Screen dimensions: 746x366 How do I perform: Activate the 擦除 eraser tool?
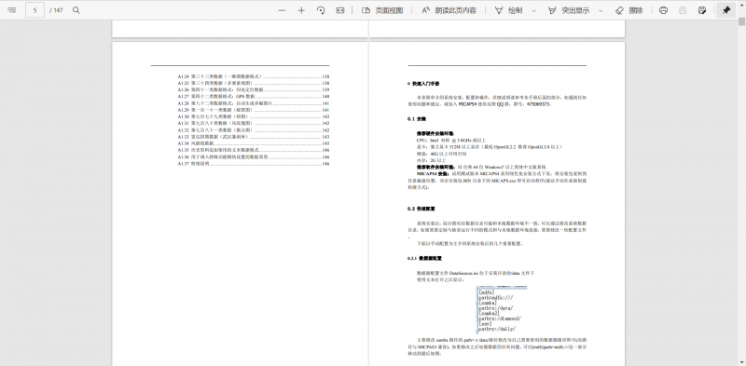pyautogui.click(x=629, y=10)
